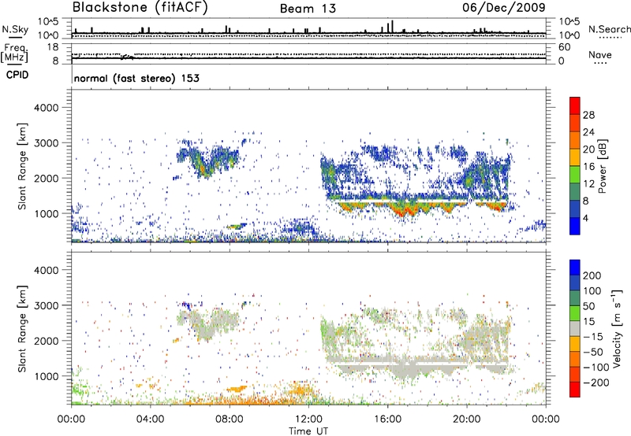The image size is (631, 436).
Task: Select the bright blue bottom power colorbar segment
Action: coord(575,227)
